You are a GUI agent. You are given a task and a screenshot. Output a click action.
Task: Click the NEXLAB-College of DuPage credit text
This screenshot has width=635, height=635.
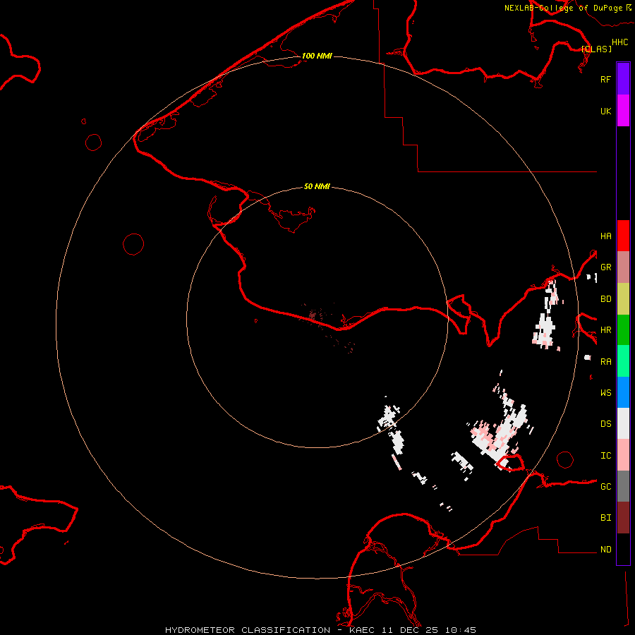point(563,8)
